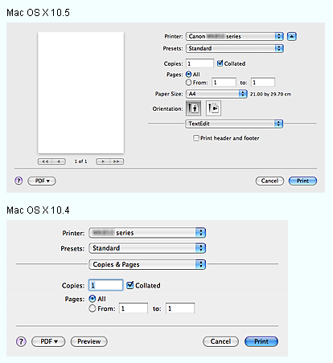Open help in Mac OS X 10.4 dialog

tap(21, 341)
